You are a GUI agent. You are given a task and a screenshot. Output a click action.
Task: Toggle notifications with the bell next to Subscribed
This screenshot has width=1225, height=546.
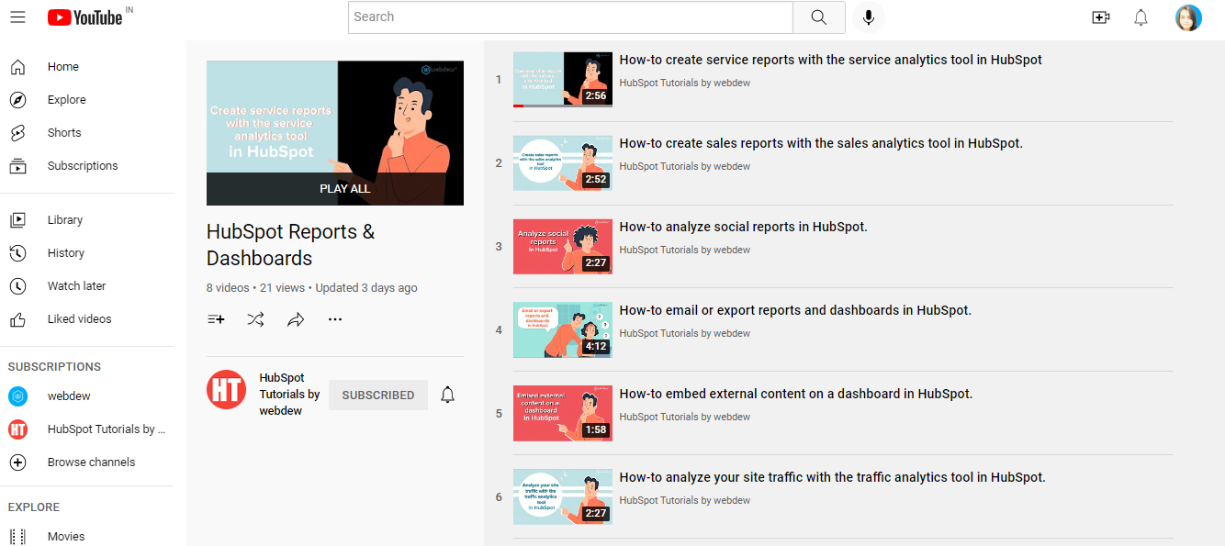point(447,395)
